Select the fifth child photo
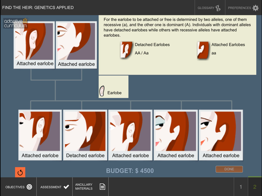Screen dimensions: 262x196 [221, 135]
